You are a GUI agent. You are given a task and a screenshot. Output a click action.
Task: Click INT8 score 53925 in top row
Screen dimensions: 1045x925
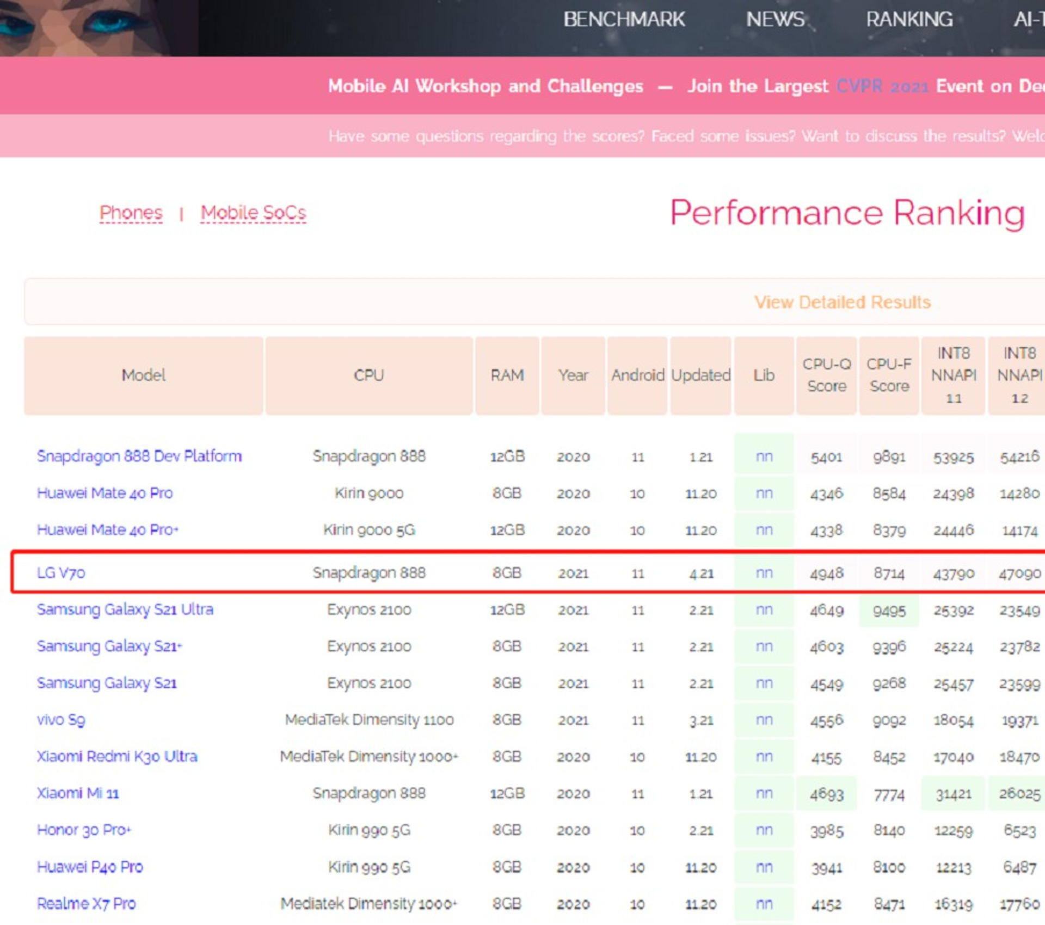(953, 457)
